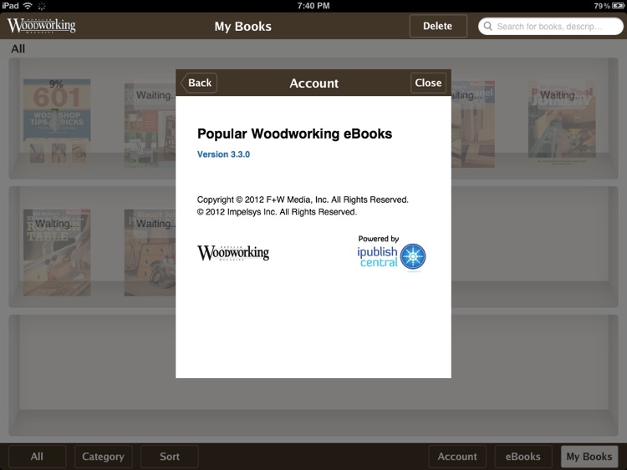Image resolution: width=627 pixels, height=470 pixels.
Task: Click the Popular Woodworking eBooks heading
Action: pyautogui.click(x=295, y=134)
